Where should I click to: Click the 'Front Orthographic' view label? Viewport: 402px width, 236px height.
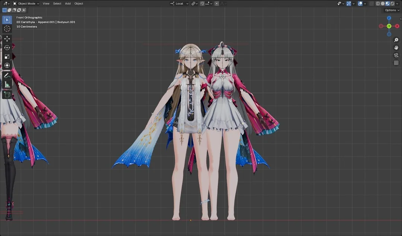coord(29,17)
